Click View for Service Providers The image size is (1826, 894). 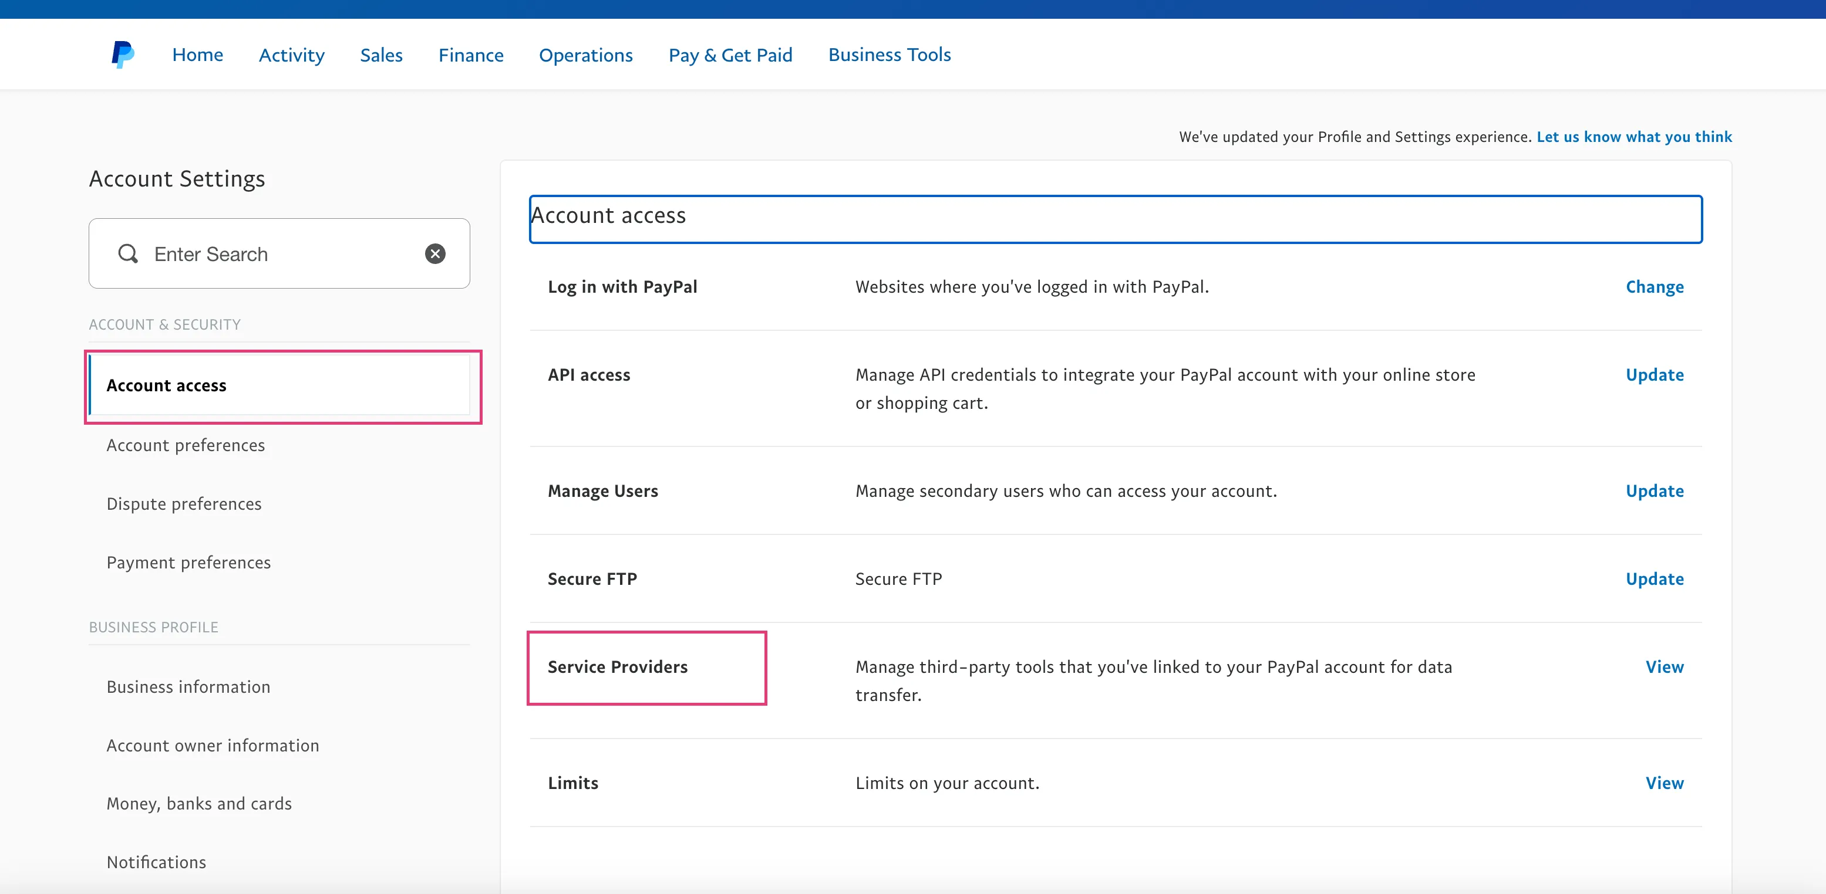coord(1665,666)
